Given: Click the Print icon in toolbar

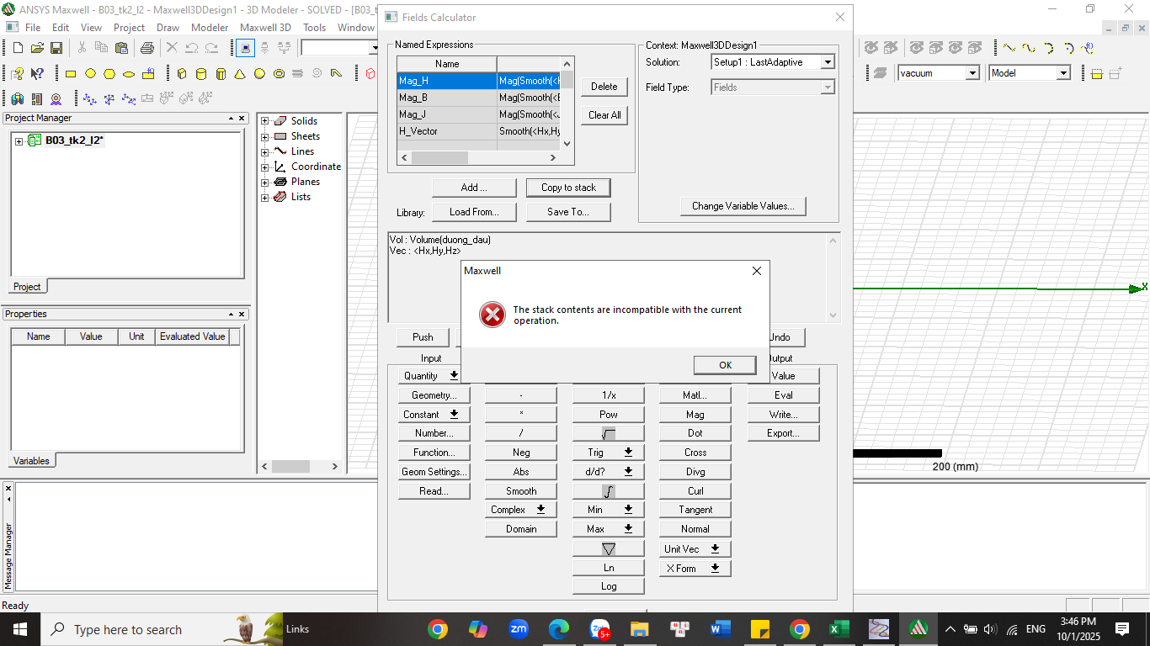Looking at the screenshot, I should 146,48.
